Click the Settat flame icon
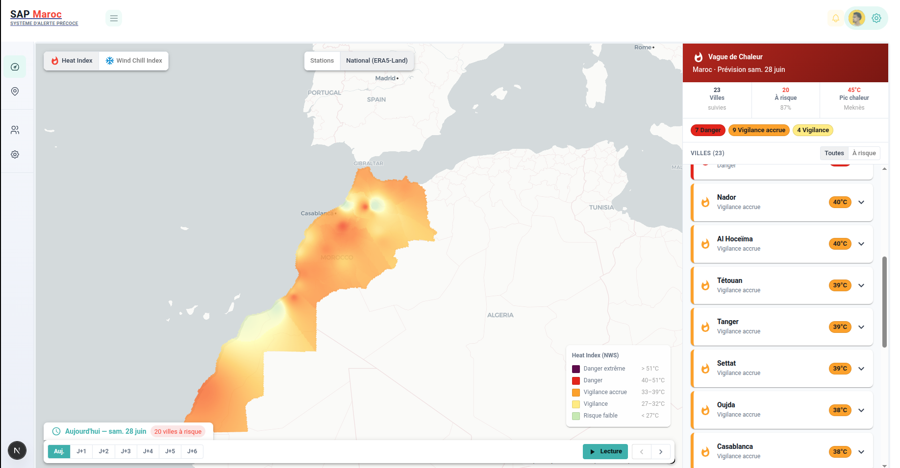Image resolution: width=900 pixels, height=468 pixels. (x=705, y=369)
